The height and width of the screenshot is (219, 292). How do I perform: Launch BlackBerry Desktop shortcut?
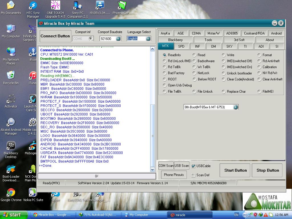point(11,150)
